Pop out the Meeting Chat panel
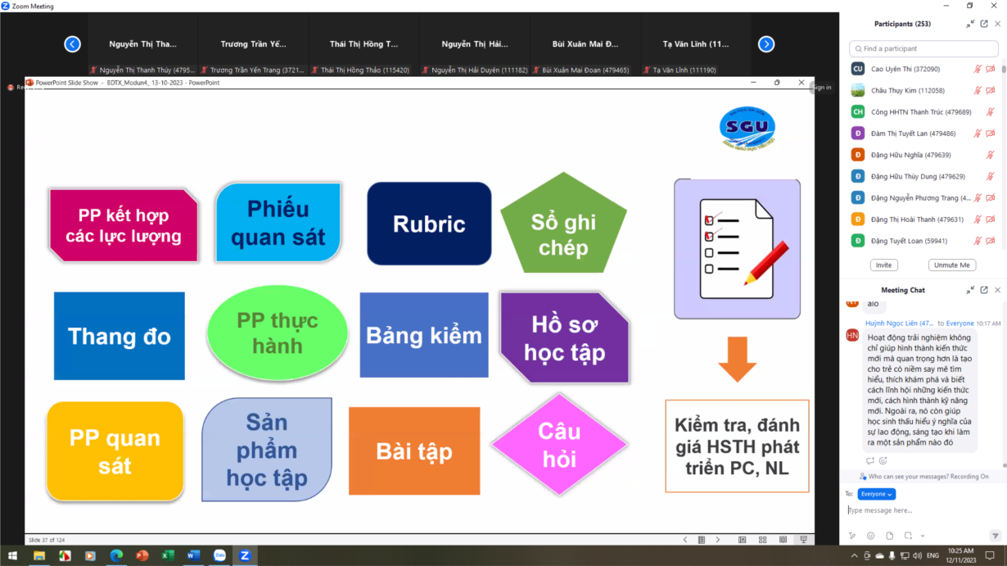Image resolution: width=1007 pixels, height=566 pixels. coord(984,290)
